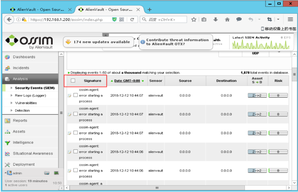Reload the page with refresh icon
298x192 pixels.
point(132,19)
